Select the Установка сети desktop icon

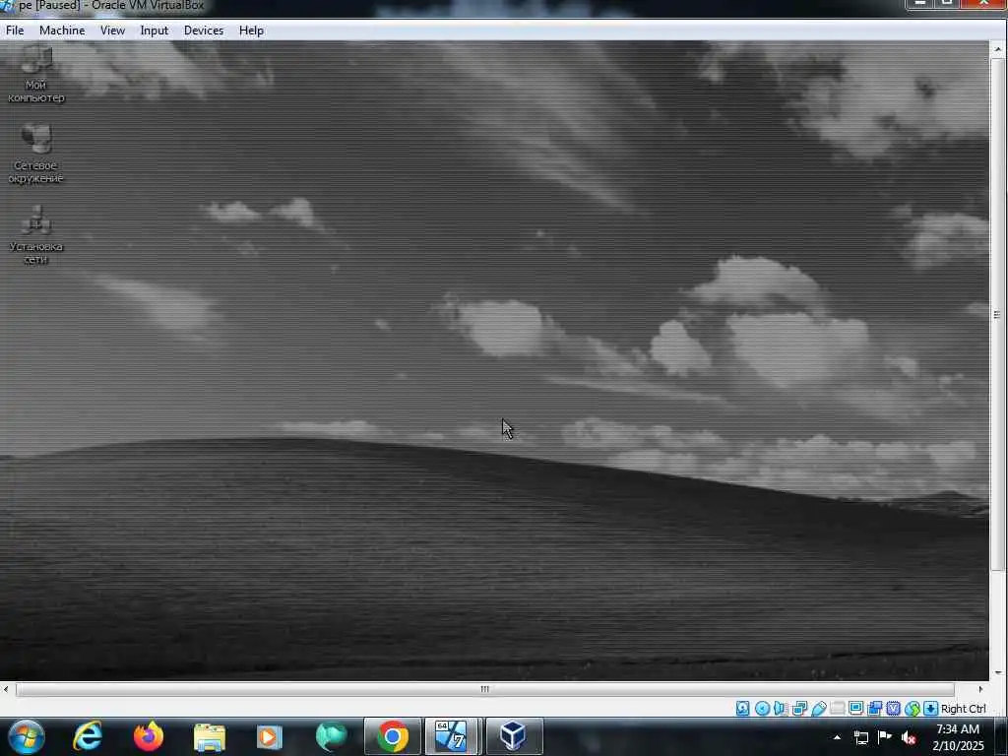tap(36, 234)
